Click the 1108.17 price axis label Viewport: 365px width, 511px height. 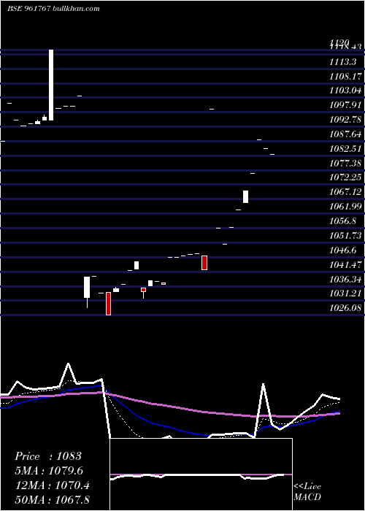(345, 77)
